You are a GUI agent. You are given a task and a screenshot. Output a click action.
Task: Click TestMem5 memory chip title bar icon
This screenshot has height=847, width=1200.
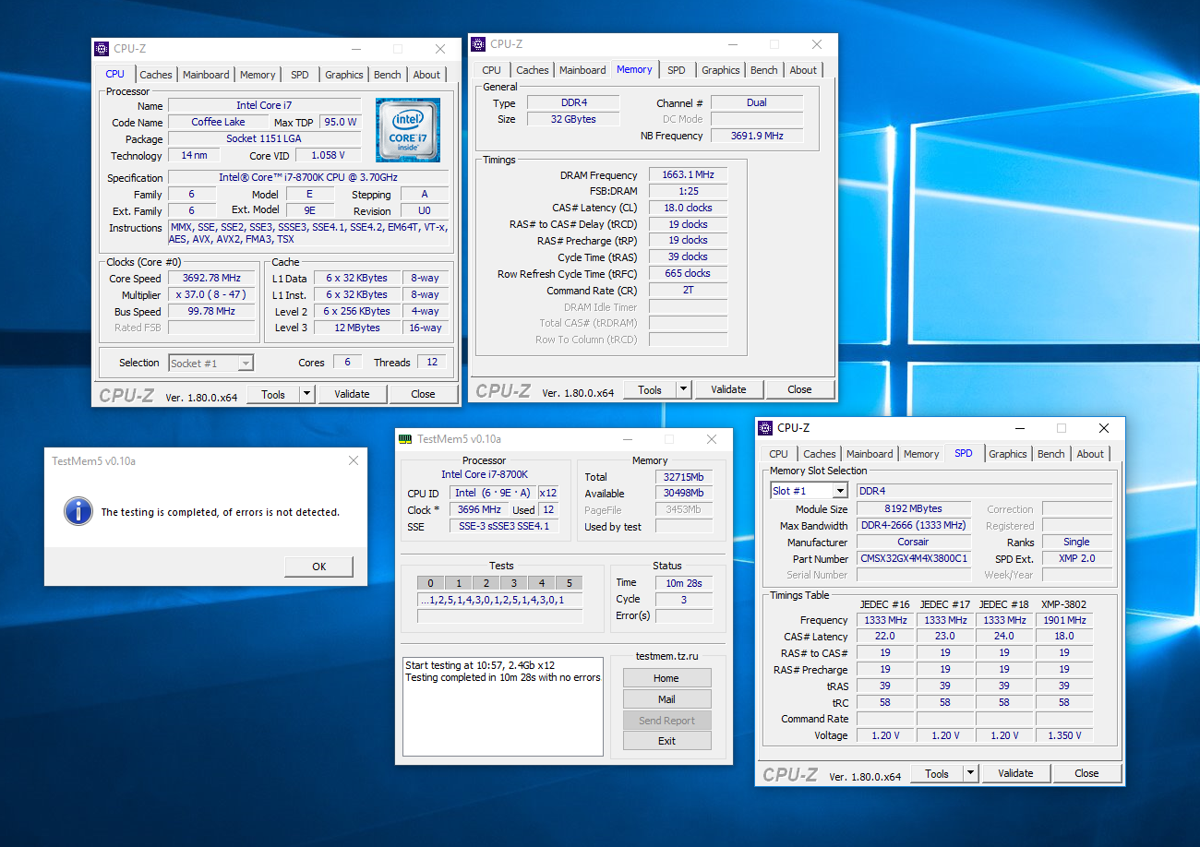click(405, 439)
